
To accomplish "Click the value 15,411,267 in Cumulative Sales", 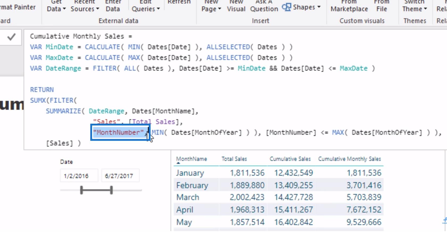I will pyautogui.click(x=293, y=210).
